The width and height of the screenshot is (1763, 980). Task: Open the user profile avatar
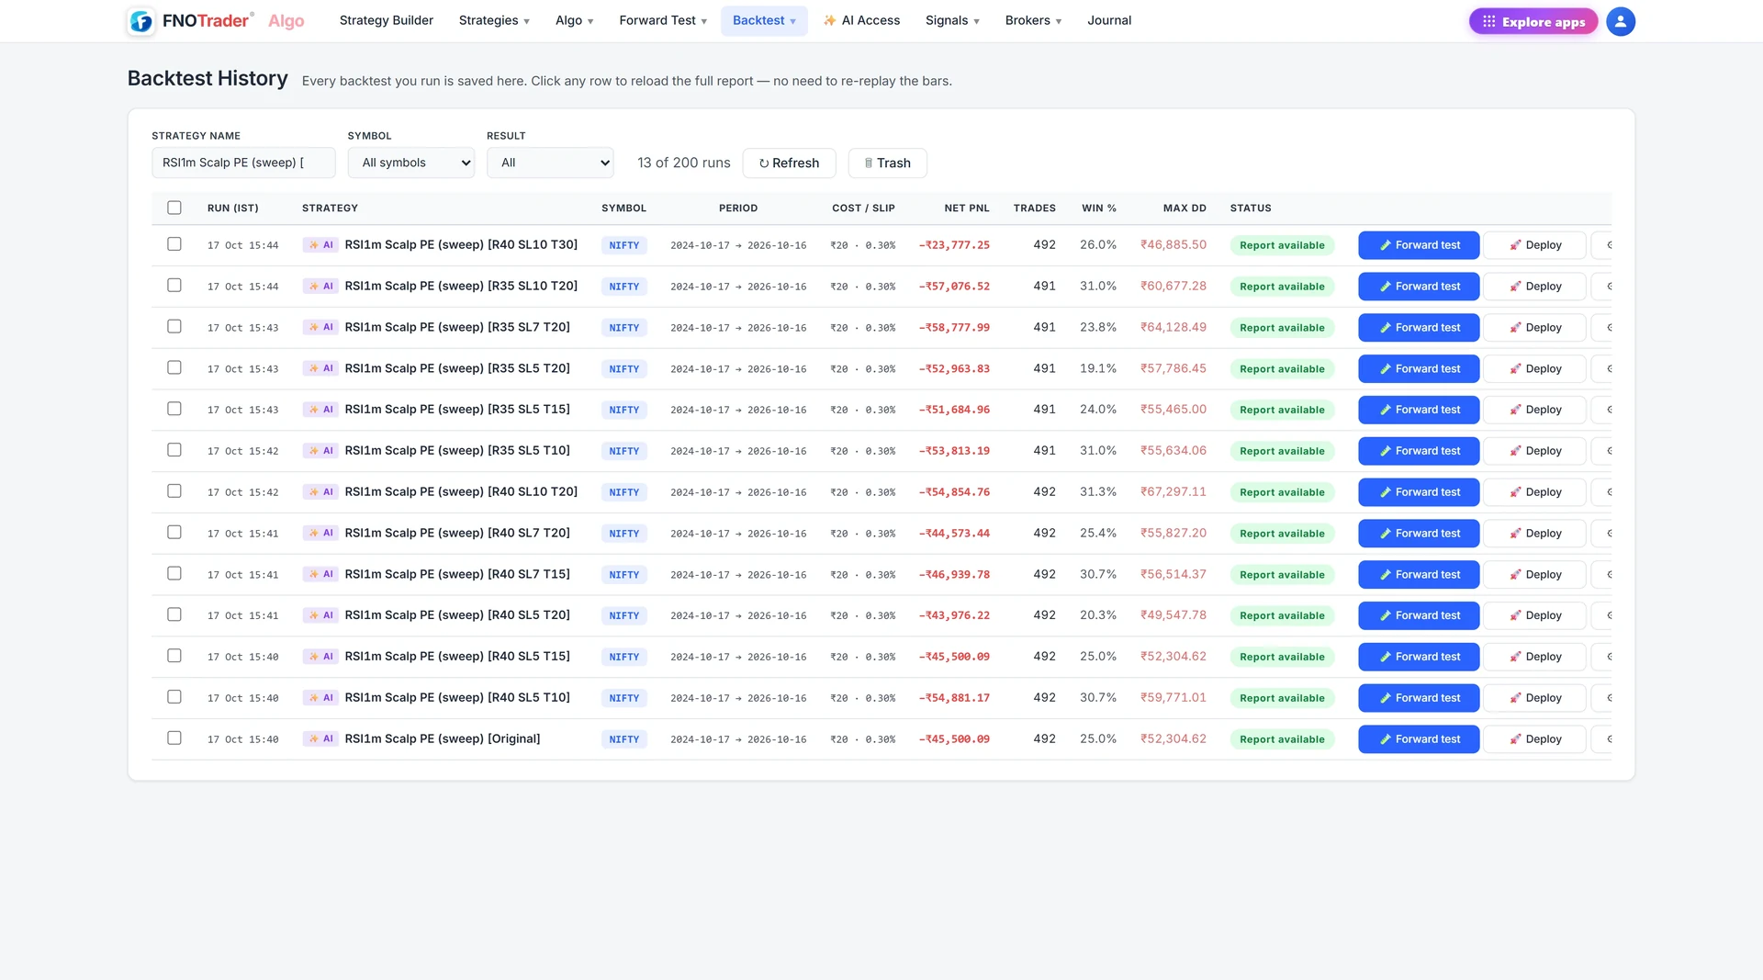coord(1620,21)
